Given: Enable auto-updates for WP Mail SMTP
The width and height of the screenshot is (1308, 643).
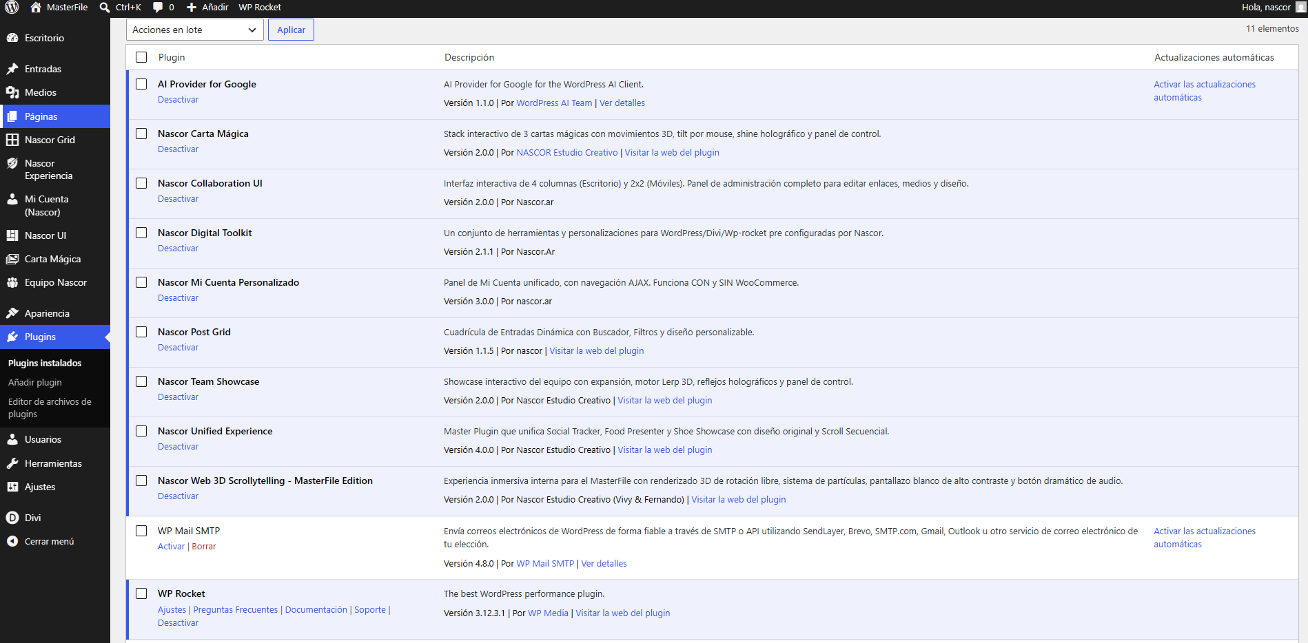Looking at the screenshot, I should click(1205, 538).
